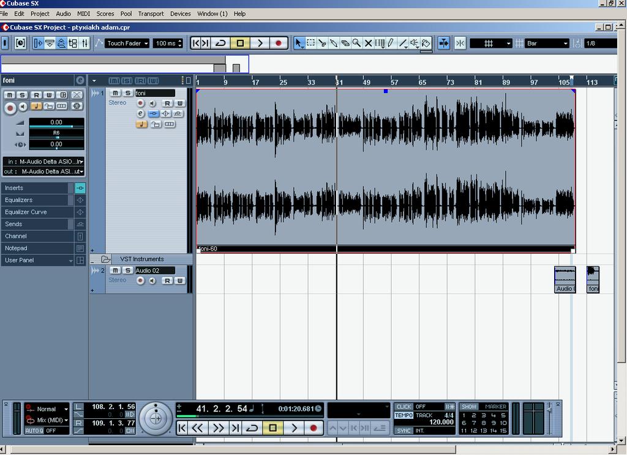Viewport: 627px width, 455px height.
Task: Click Freeze Audio Channel snowflake icon
Action: coord(77,106)
